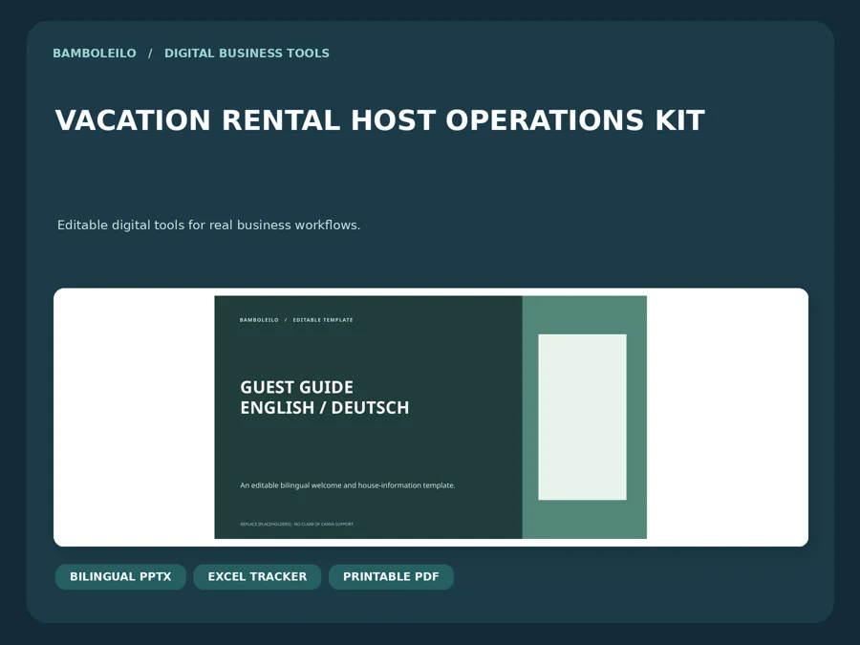Click the GUEST GUIDE ENGLISH / DEUTSCH heading
The image size is (860, 645).
tap(325, 398)
